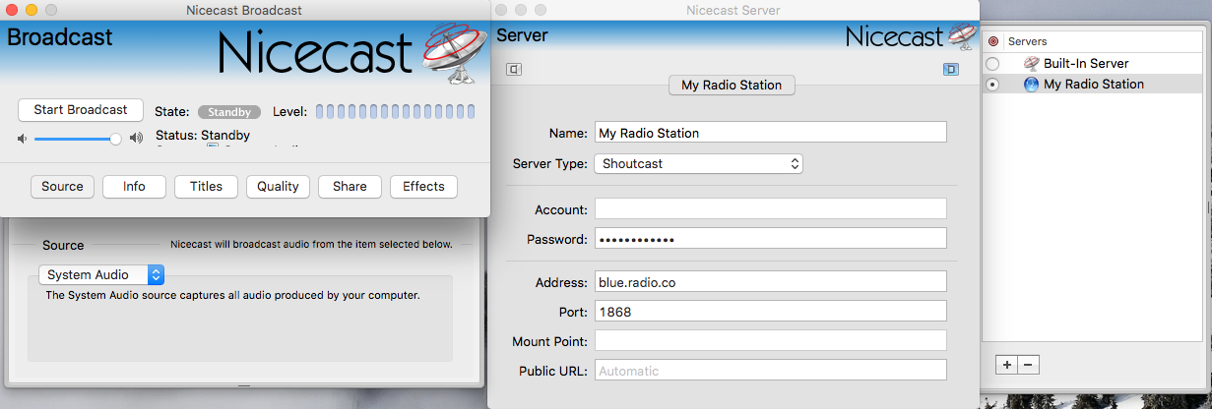Click the low-volume speaker icon
The width and height of the screenshot is (1212, 409).
click(x=22, y=139)
